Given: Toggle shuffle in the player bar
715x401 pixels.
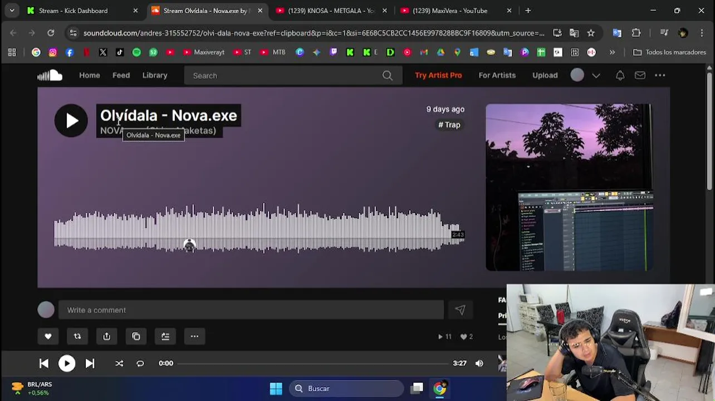Looking at the screenshot, I should 119,363.
